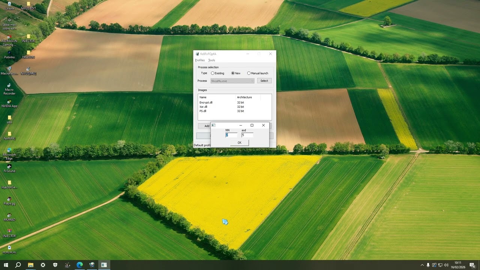Click the asd input field
The height and width of the screenshot is (270, 480).
coord(247,135)
